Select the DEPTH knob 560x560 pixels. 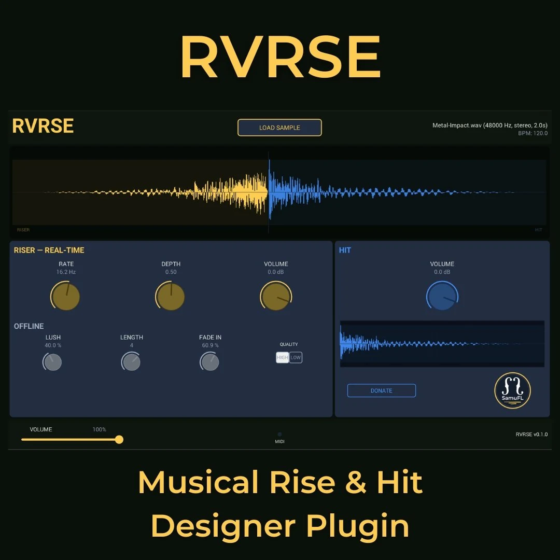click(171, 296)
